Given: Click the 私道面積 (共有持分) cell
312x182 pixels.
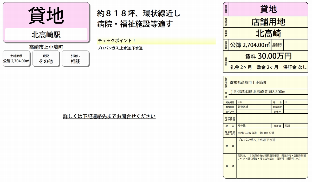Looking at the screenshot, I should click(277, 45).
